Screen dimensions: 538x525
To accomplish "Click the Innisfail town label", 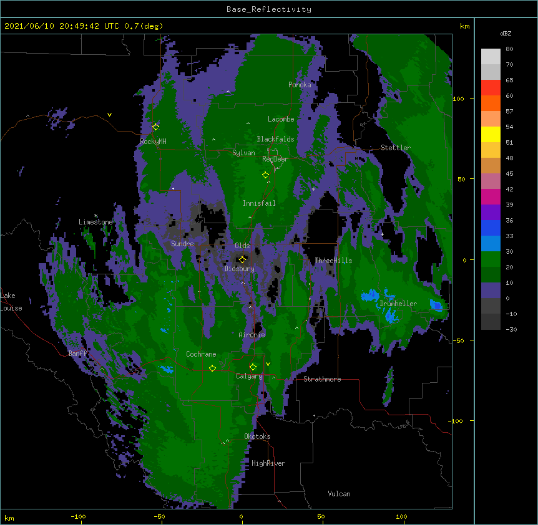I will pos(259,203).
